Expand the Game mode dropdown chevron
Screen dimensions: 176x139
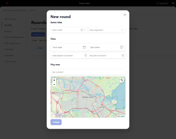(85, 30)
